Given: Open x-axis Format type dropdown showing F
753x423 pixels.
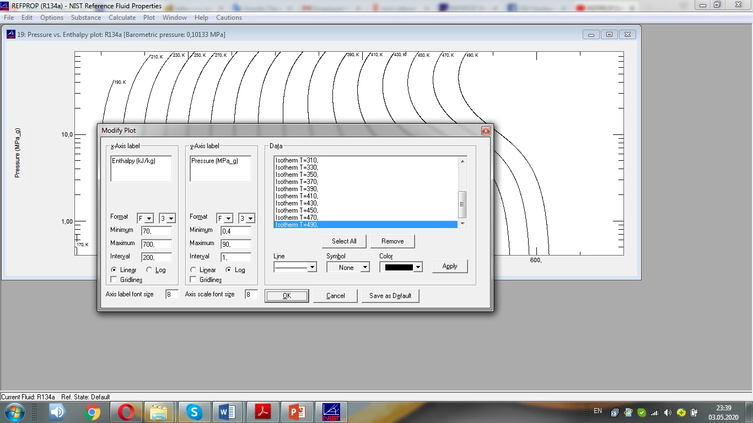Looking at the screenshot, I should [x=146, y=218].
